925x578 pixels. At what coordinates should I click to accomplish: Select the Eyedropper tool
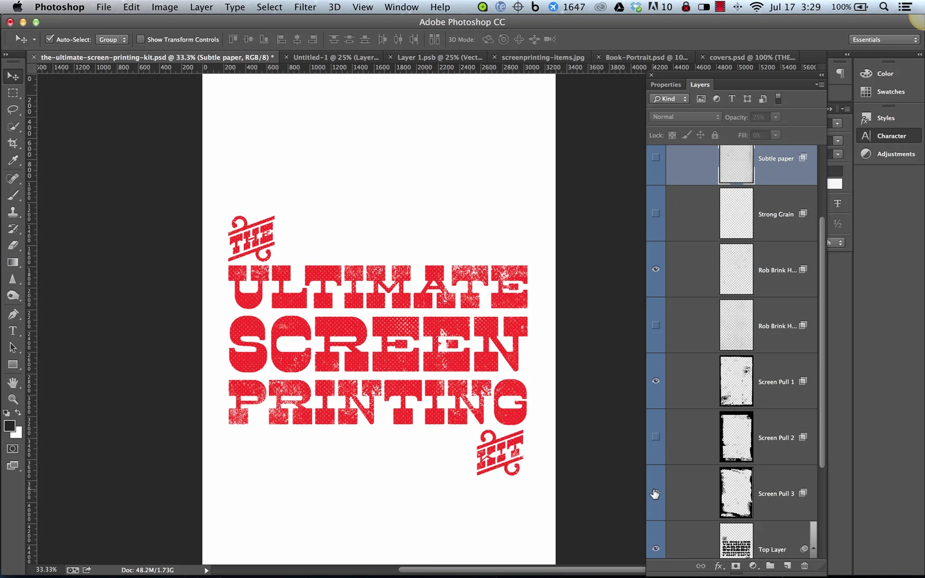(x=13, y=160)
